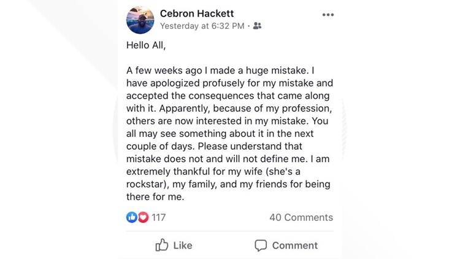Click "there for me." closing line
460x259 pixels.
(155, 197)
